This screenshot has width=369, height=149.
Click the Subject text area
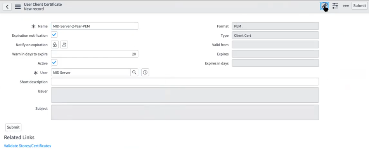click(x=185, y=112)
